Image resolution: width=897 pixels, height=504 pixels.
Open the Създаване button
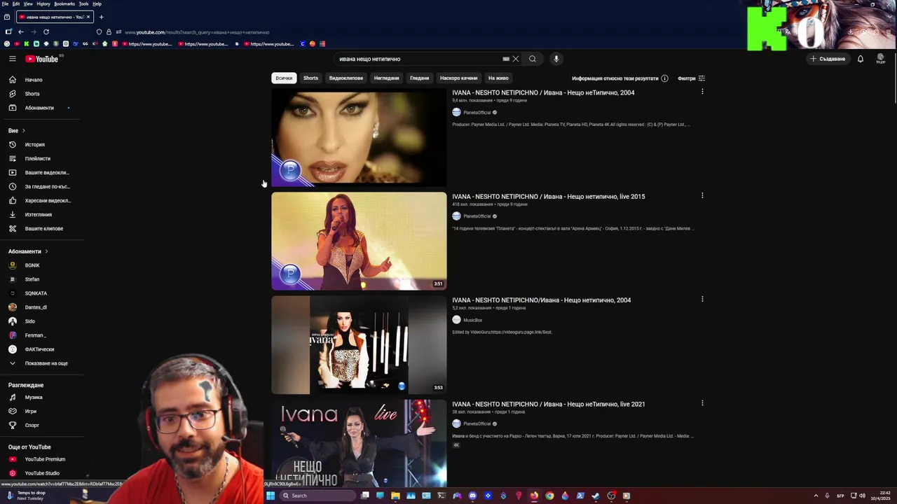[x=828, y=59]
